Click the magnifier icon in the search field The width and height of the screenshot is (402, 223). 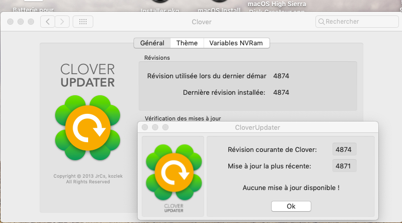coord(321,22)
